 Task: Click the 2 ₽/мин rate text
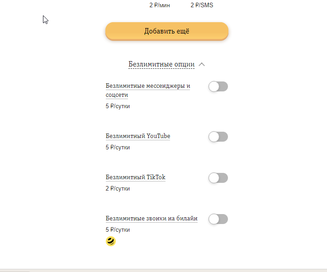click(160, 5)
